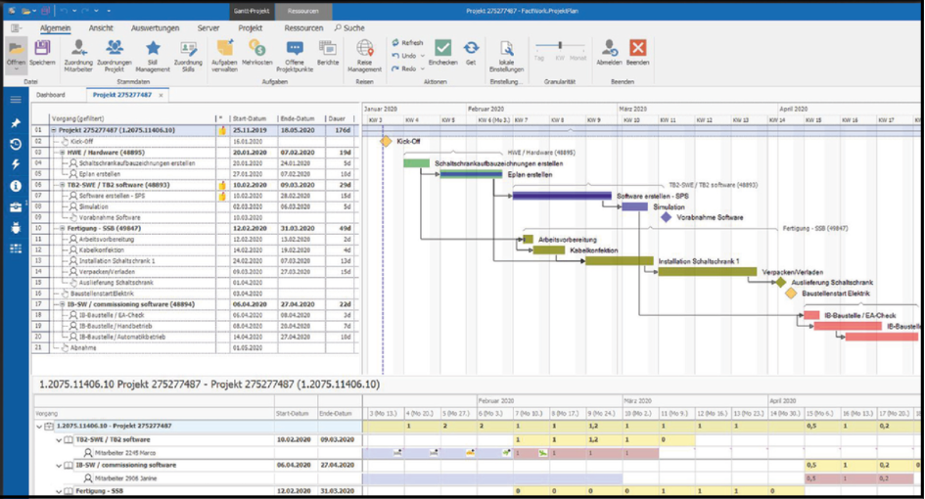Viewport: 925px width, 499px height.
Task: Select the Auswertungen ribbon tab
Action: pos(156,27)
